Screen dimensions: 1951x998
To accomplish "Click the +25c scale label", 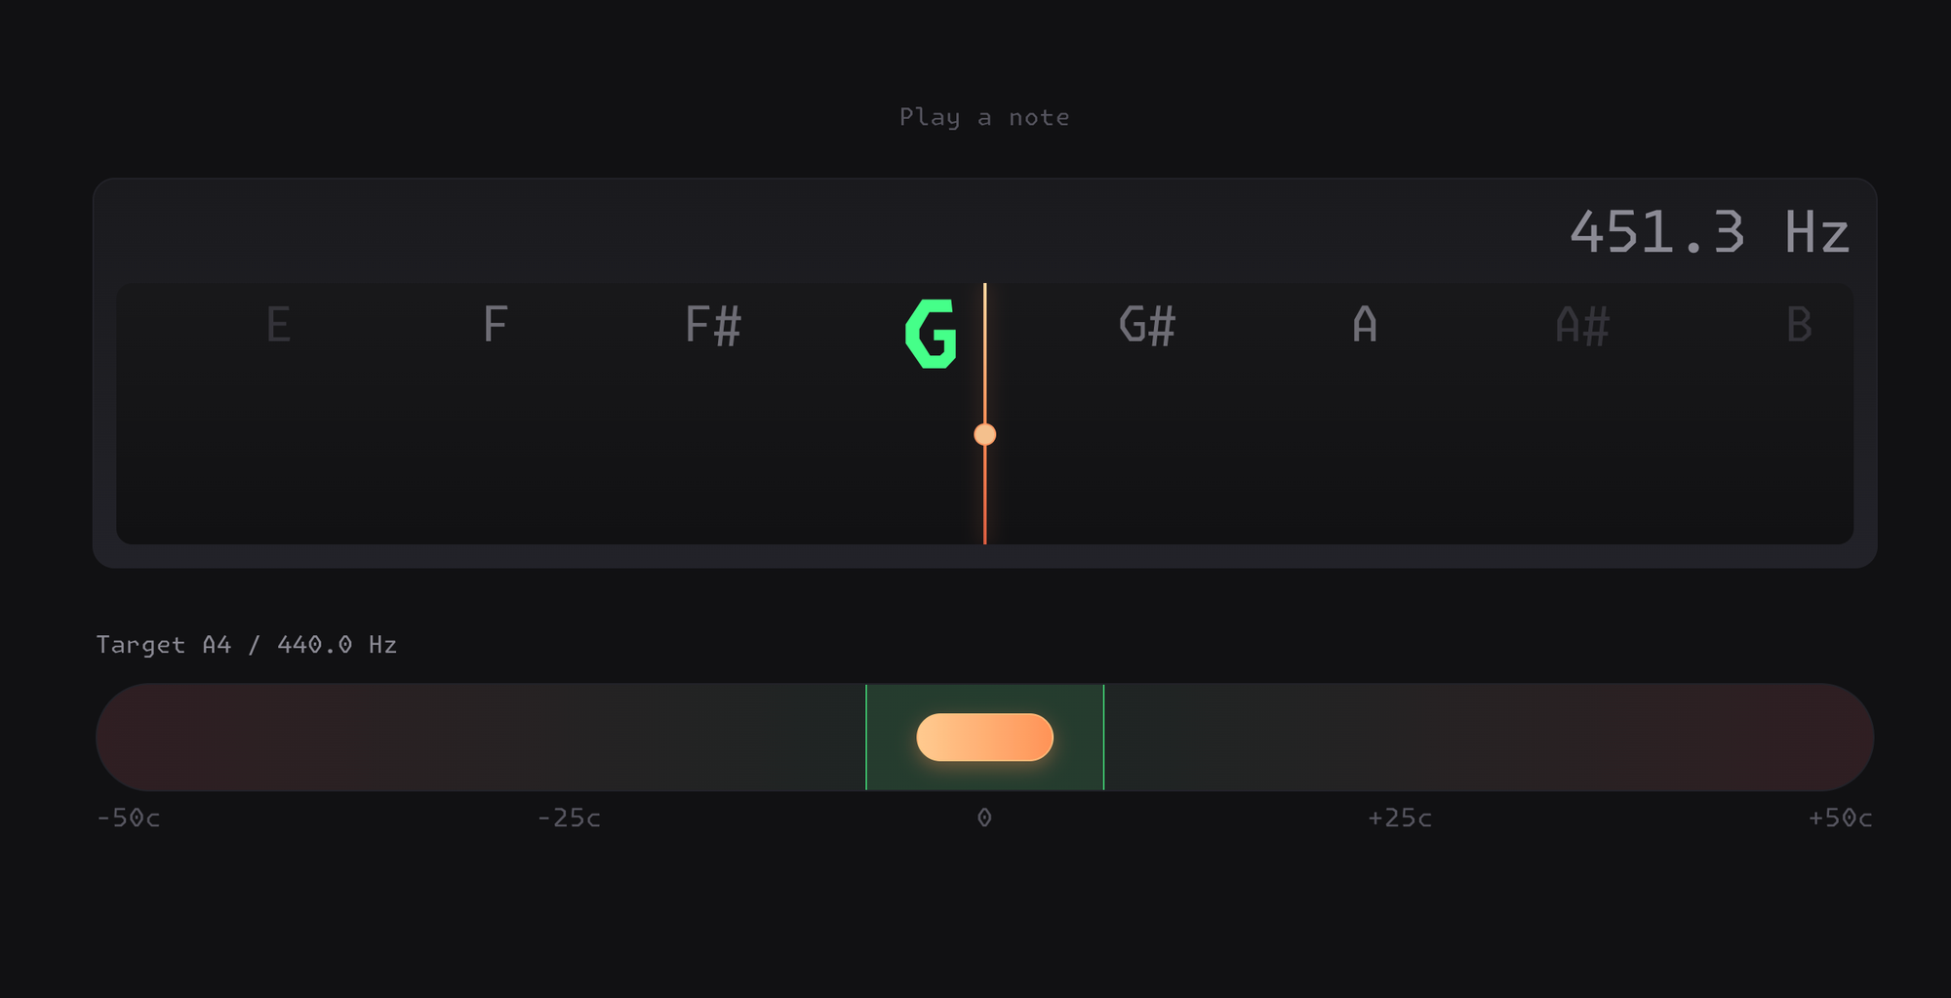I will 1400,818.
